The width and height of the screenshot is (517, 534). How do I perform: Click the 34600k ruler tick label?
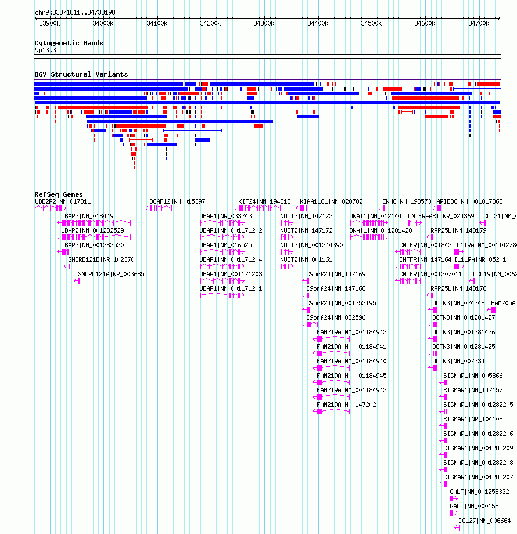click(425, 23)
